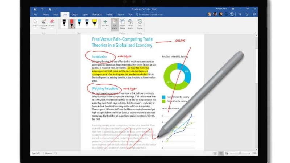Select the red pen
This screenshot has width=290, height=163.
point(71,24)
